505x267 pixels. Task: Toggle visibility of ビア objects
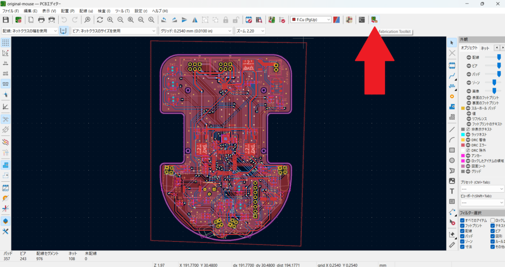tap(469, 66)
